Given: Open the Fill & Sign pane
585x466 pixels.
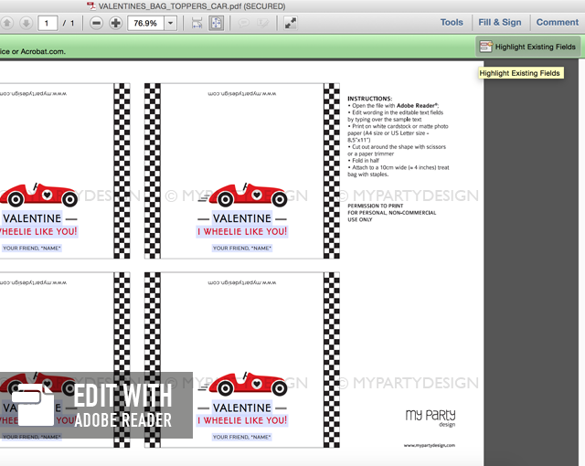Looking at the screenshot, I should 500,22.
